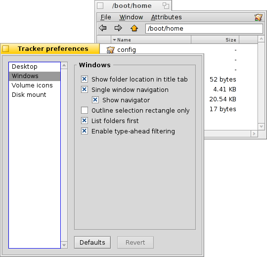The image size is (267, 257).
Task: Sort by Name column header
Action: tap(151, 40)
